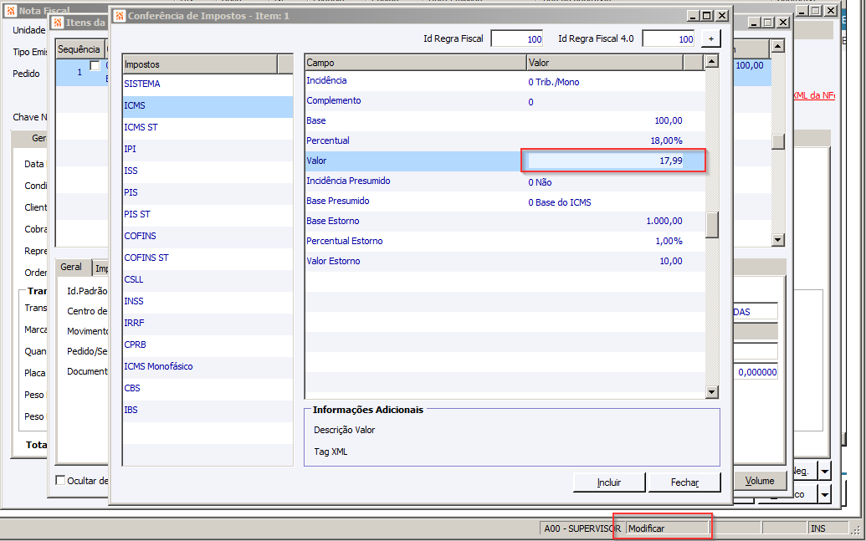The height and width of the screenshot is (541, 866).
Task: Select the Valor Estorno row
Action: click(x=505, y=261)
